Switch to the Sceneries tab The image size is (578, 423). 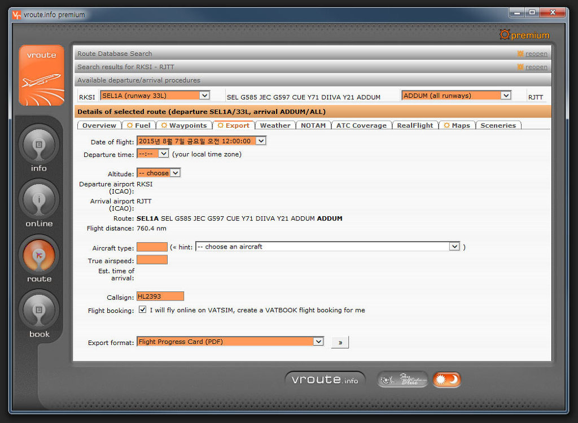[x=498, y=125]
